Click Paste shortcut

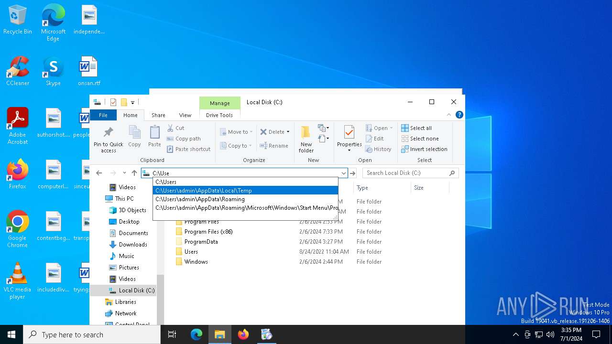tap(189, 149)
